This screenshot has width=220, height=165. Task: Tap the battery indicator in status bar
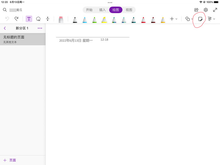click(x=216, y=2)
